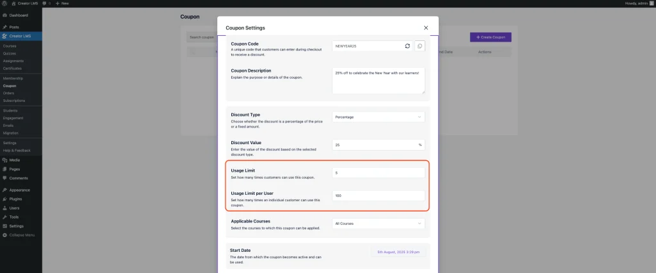Click the Usage Limit per User field
The height and width of the screenshot is (273, 656).
click(x=378, y=195)
